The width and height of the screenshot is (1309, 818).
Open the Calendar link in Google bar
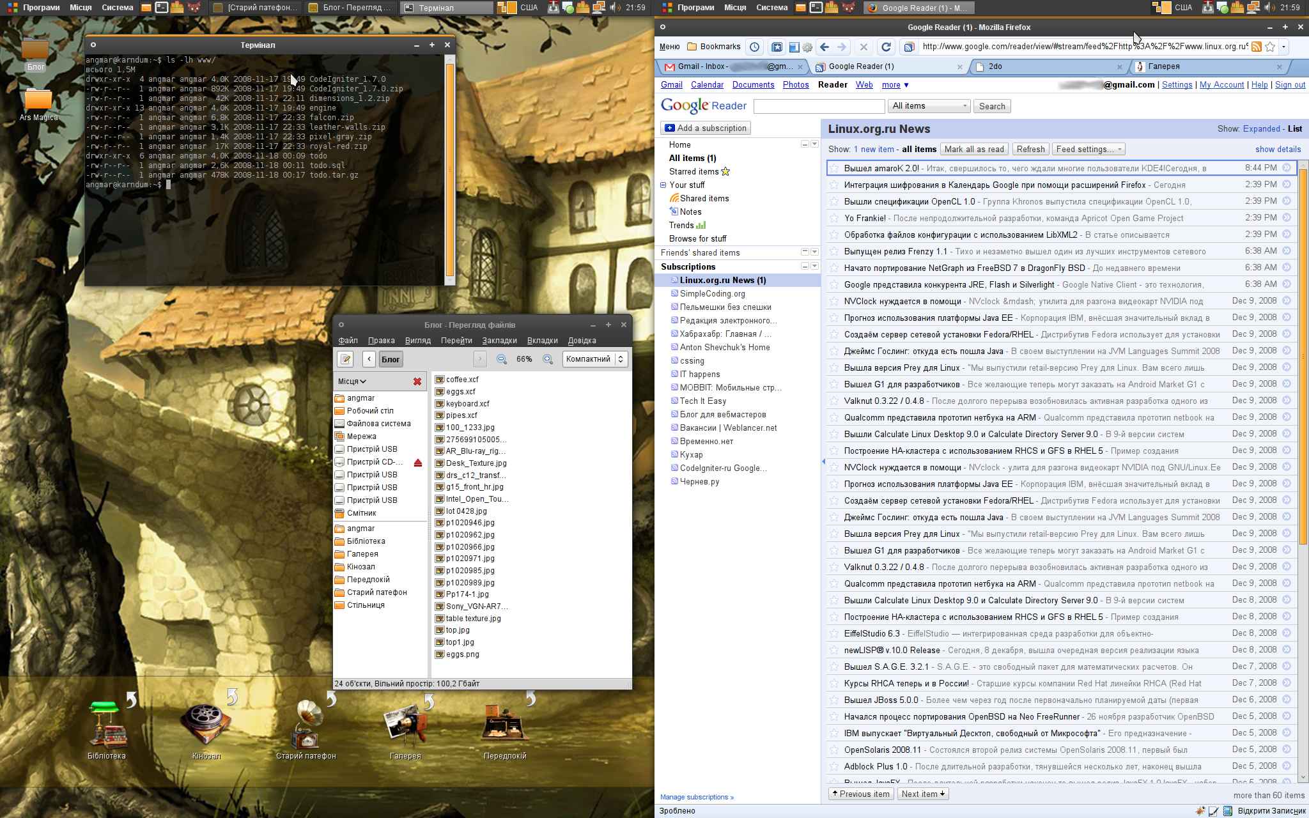(707, 85)
